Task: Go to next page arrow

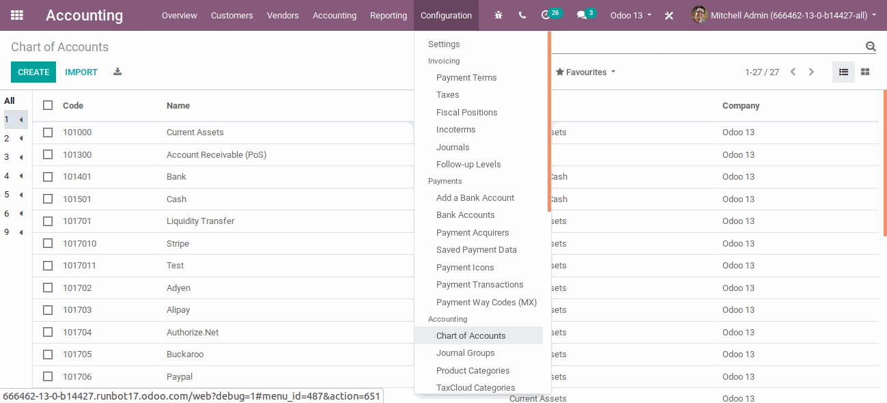Action: (811, 72)
